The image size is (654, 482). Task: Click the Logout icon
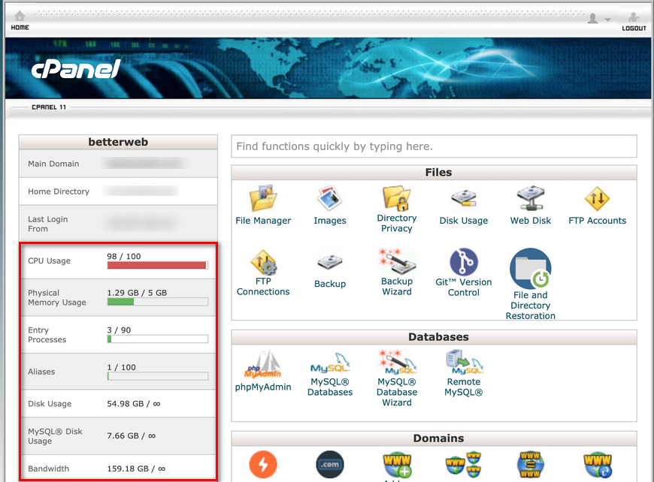pyautogui.click(x=634, y=17)
